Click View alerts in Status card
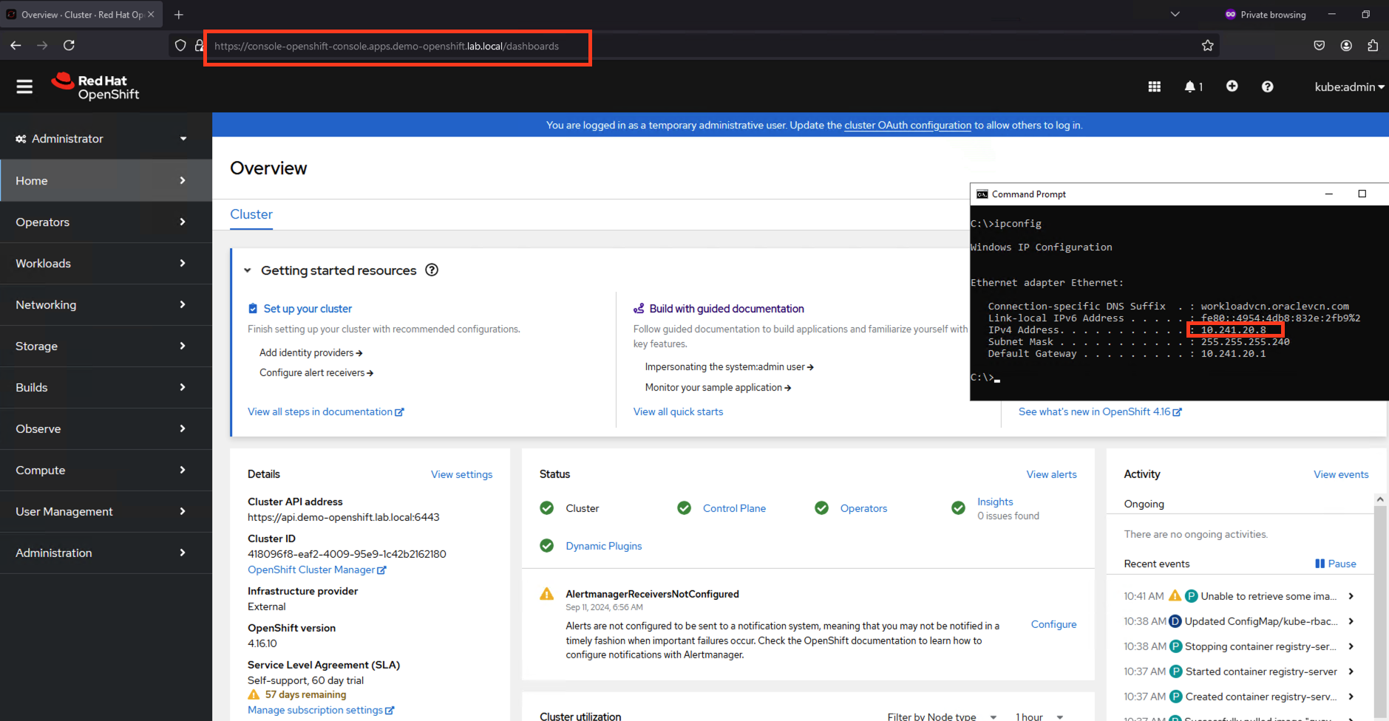This screenshot has height=721, width=1389. point(1051,474)
